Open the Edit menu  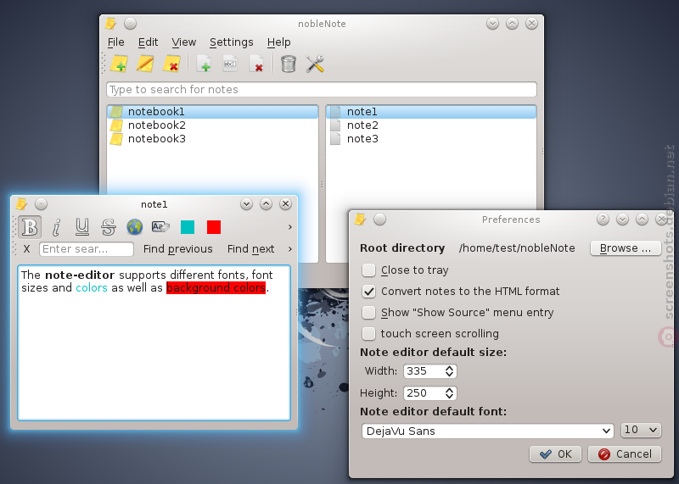[x=148, y=42]
